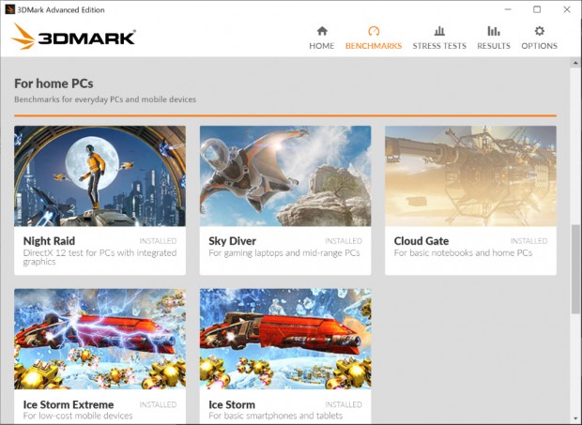Click 'For basic notebooks and home PCs' text
Viewport: 582px width, 425px height.
point(463,253)
